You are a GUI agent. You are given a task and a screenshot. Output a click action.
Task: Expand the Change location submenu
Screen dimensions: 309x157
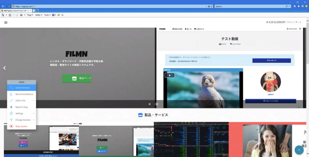point(22,120)
